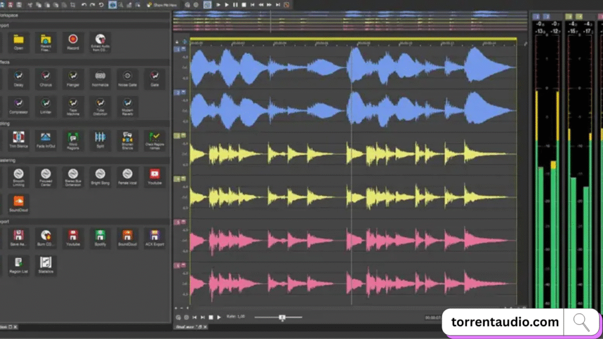Toggle channel 1 enable button on blue track
Viewport: 603px width, 339px height.
[x=177, y=49]
